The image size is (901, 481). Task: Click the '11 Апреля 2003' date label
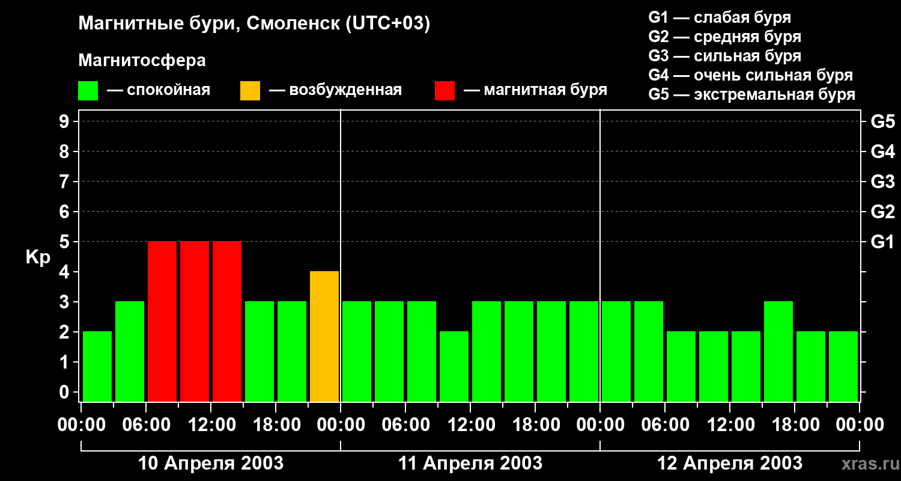click(470, 464)
